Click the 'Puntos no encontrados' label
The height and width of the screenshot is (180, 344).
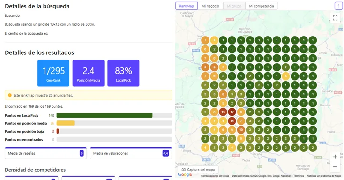(x=24, y=140)
